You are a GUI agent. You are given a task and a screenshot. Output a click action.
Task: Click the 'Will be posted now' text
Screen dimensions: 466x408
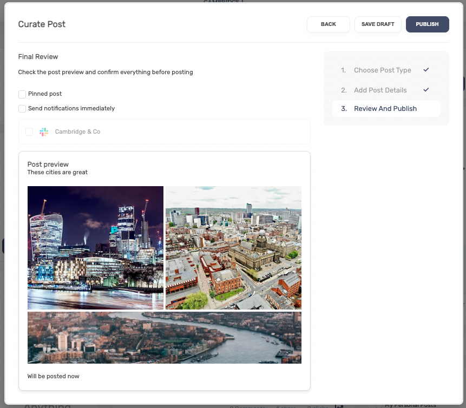53,376
